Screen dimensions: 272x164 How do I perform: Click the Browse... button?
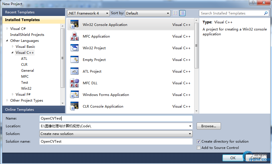click(209, 126)
